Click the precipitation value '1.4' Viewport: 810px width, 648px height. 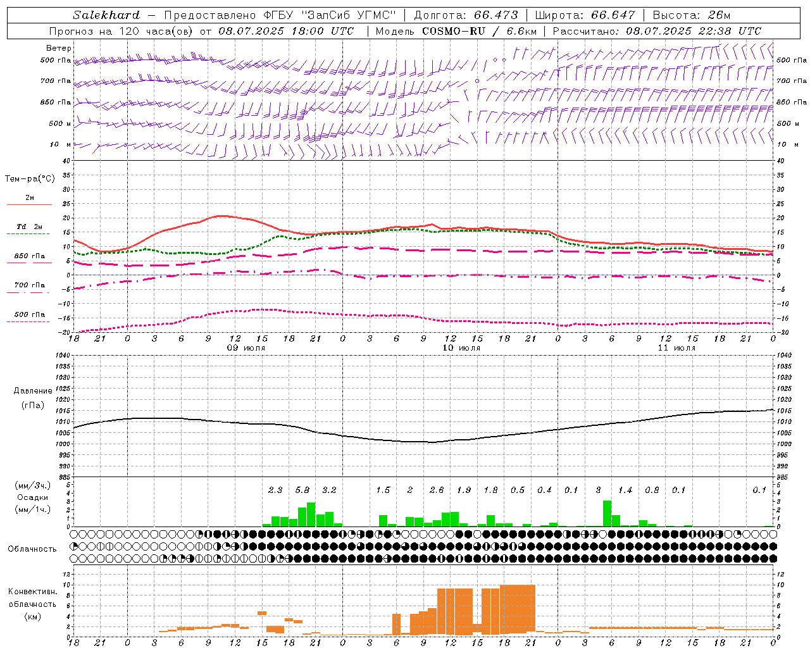pyautogui.click(x=625, y=490)
